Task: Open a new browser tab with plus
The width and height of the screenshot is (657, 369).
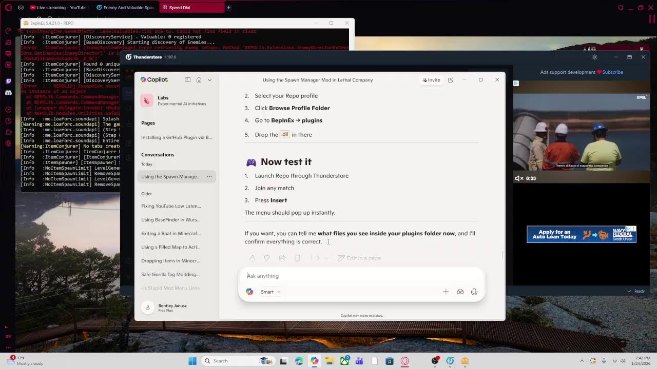Action: 229,8
